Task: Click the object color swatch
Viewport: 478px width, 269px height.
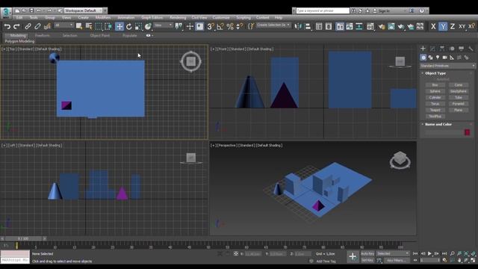Action: point(467,132)
